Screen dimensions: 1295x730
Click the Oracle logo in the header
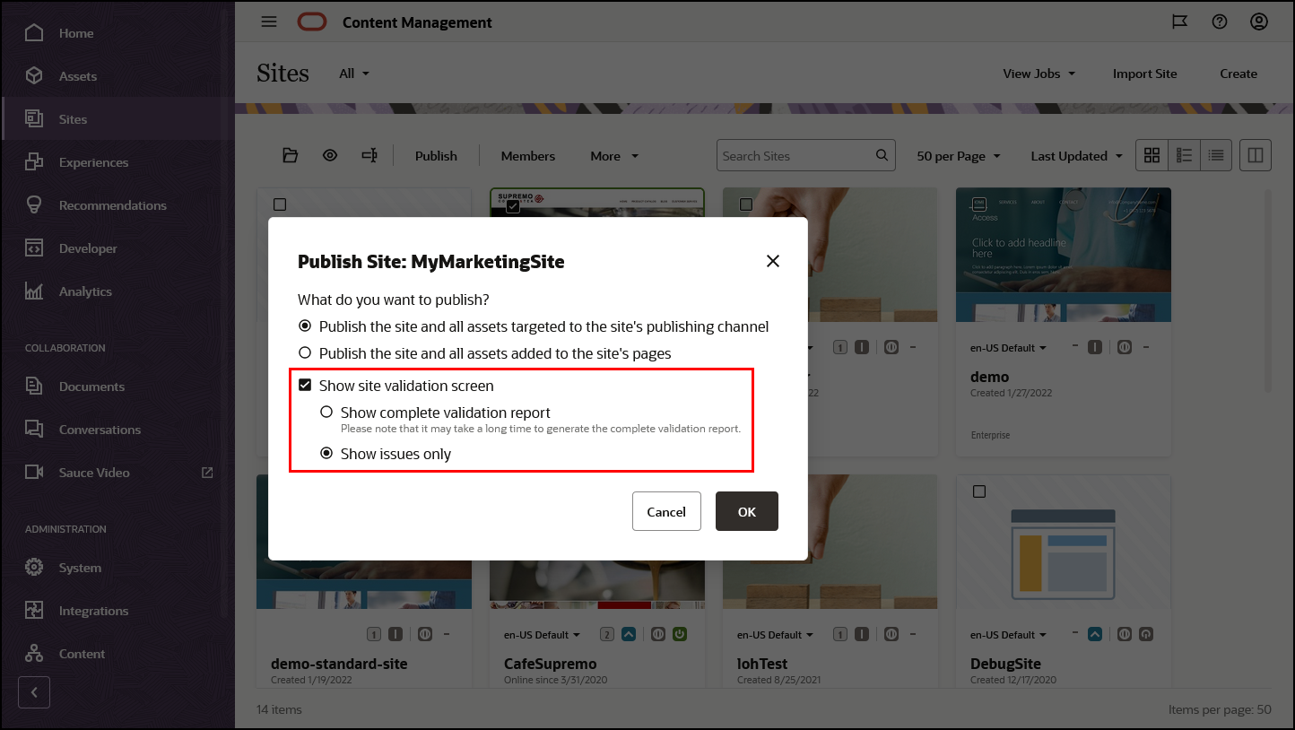pyautogui.click(x=314, y=22)
